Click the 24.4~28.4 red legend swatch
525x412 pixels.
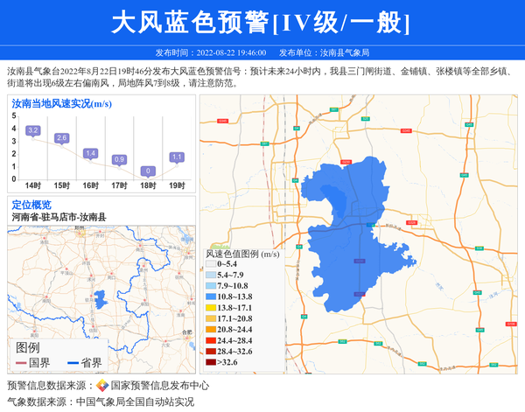coord(211,340)
